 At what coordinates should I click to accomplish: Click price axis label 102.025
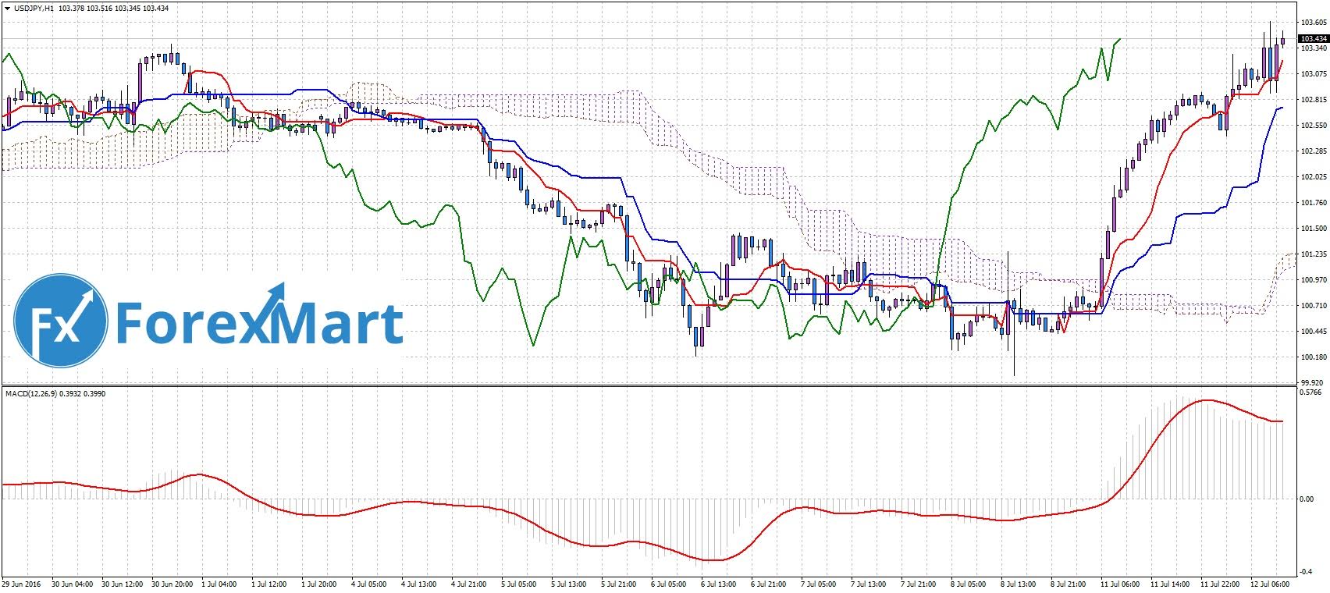click(1314, 177)
